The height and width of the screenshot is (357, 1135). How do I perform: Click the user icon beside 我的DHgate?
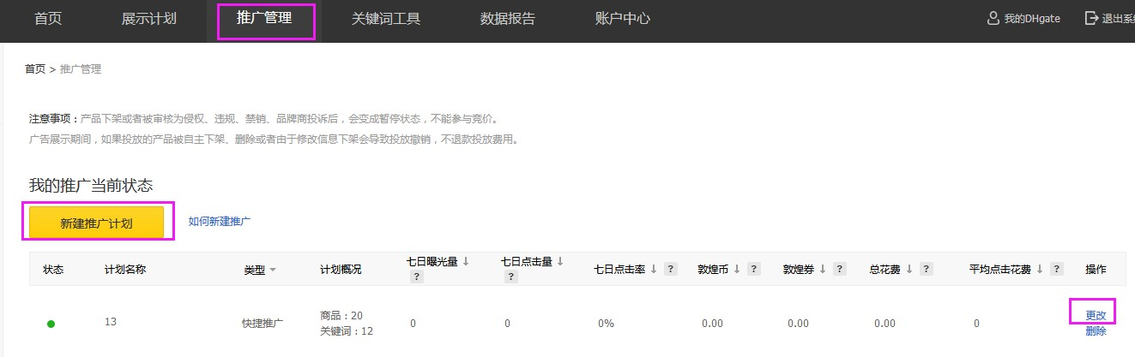[x=993, y=18]
